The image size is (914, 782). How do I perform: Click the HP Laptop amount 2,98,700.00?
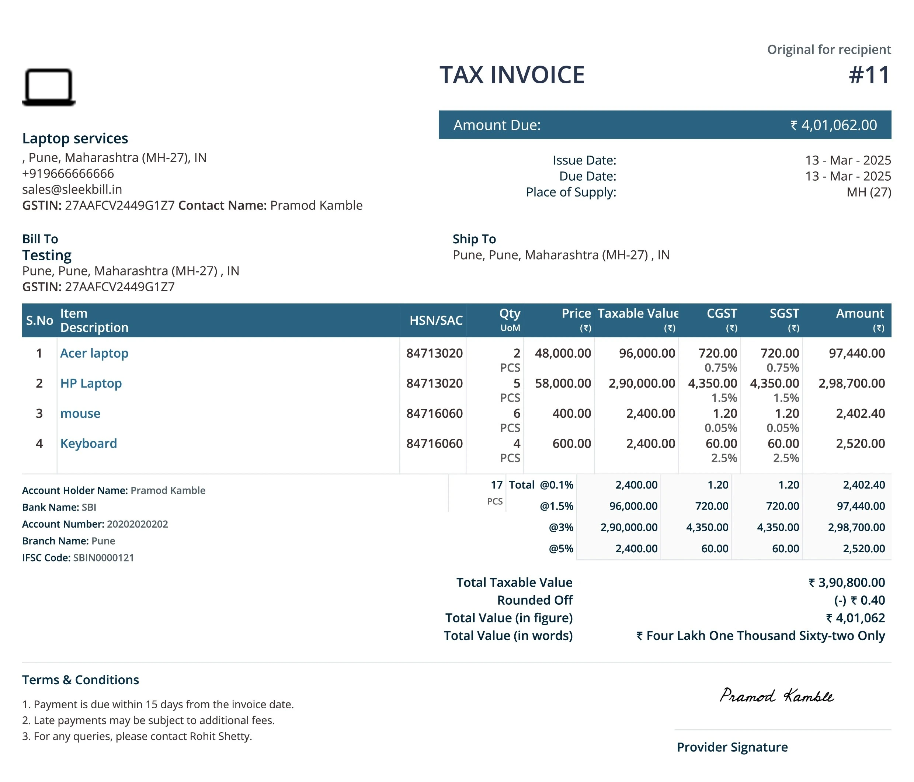tap(852, 383)
